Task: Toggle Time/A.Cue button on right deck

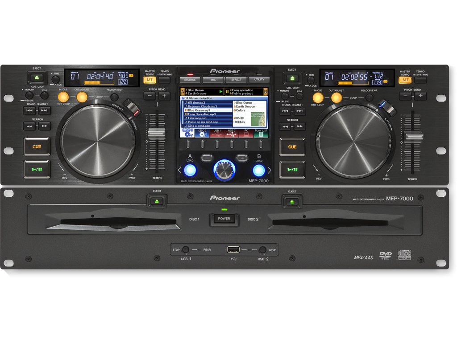Action: (311, 80)
